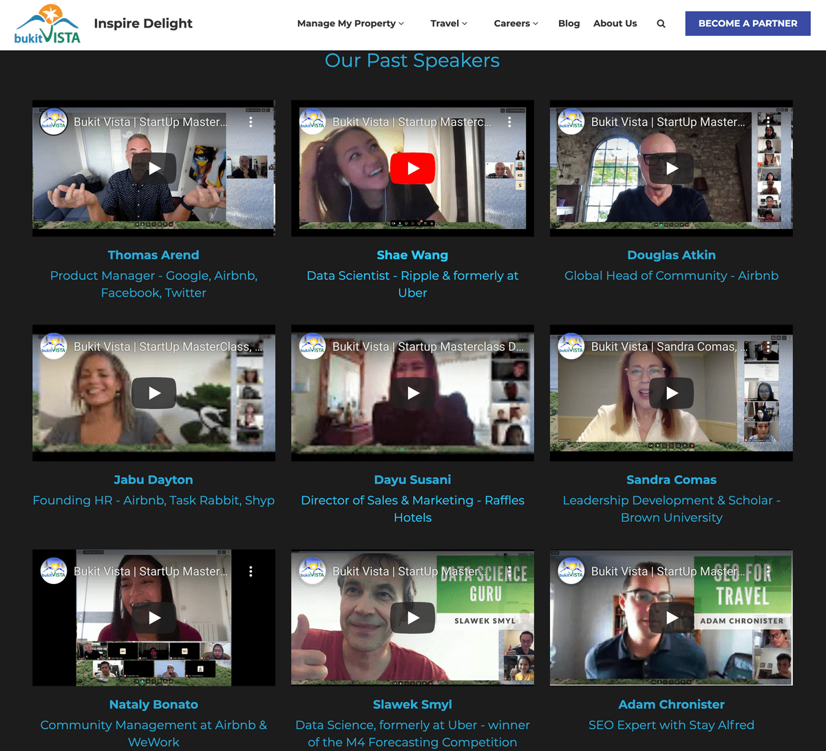
Task: Go to the Blog page
Action: [x=569, y=23]
